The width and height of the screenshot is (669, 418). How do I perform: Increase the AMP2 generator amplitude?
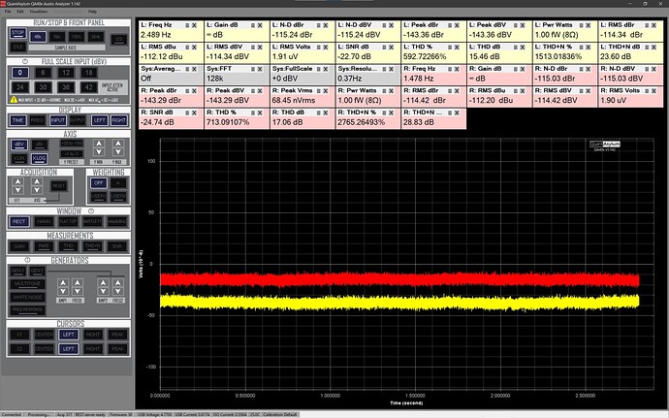pos(103,282)
